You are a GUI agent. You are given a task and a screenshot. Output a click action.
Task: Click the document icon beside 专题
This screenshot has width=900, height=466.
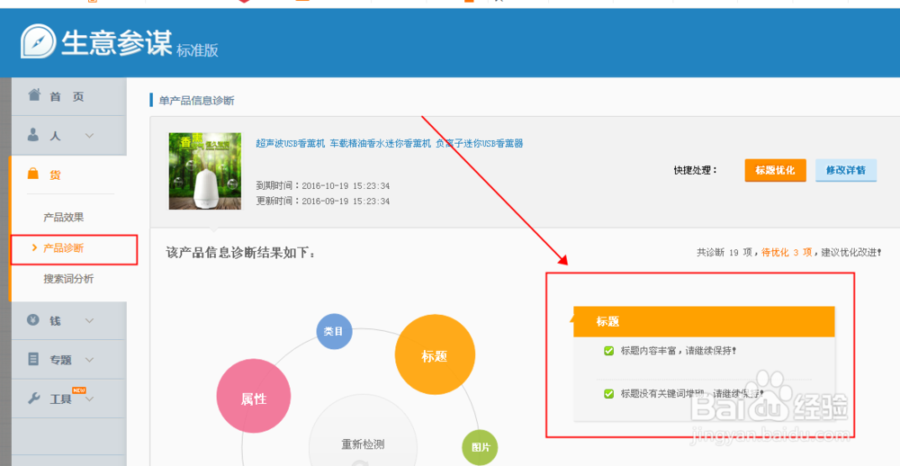pos(34,359)
